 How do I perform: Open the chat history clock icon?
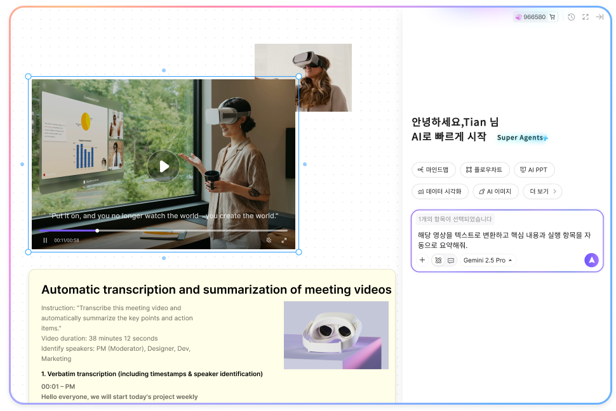(571, 17)
